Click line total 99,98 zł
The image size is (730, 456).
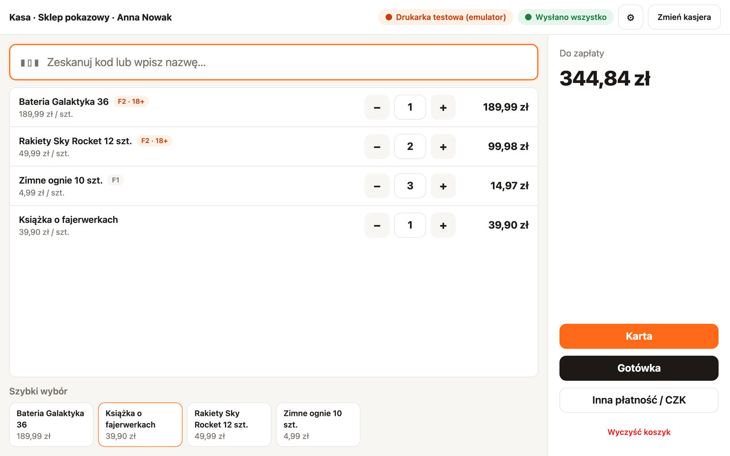(508, 146)
